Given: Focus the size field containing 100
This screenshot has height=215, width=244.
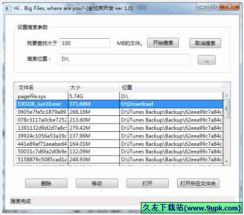Looking at the screenshot, I should coord(85,43).
